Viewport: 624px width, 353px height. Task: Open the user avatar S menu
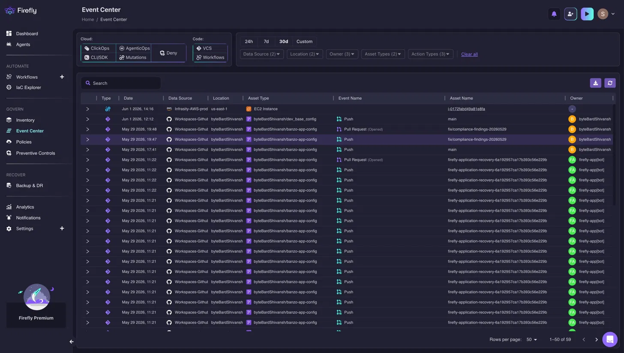pos(606,14)
